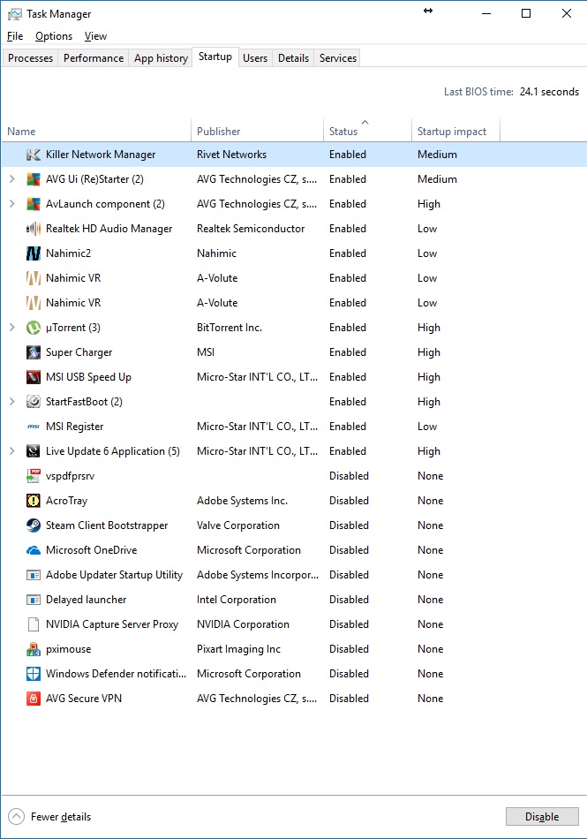Click the Rivet Networks publisher cell
The width and height of the screenshot is (587, 839).
click(231, 155)
